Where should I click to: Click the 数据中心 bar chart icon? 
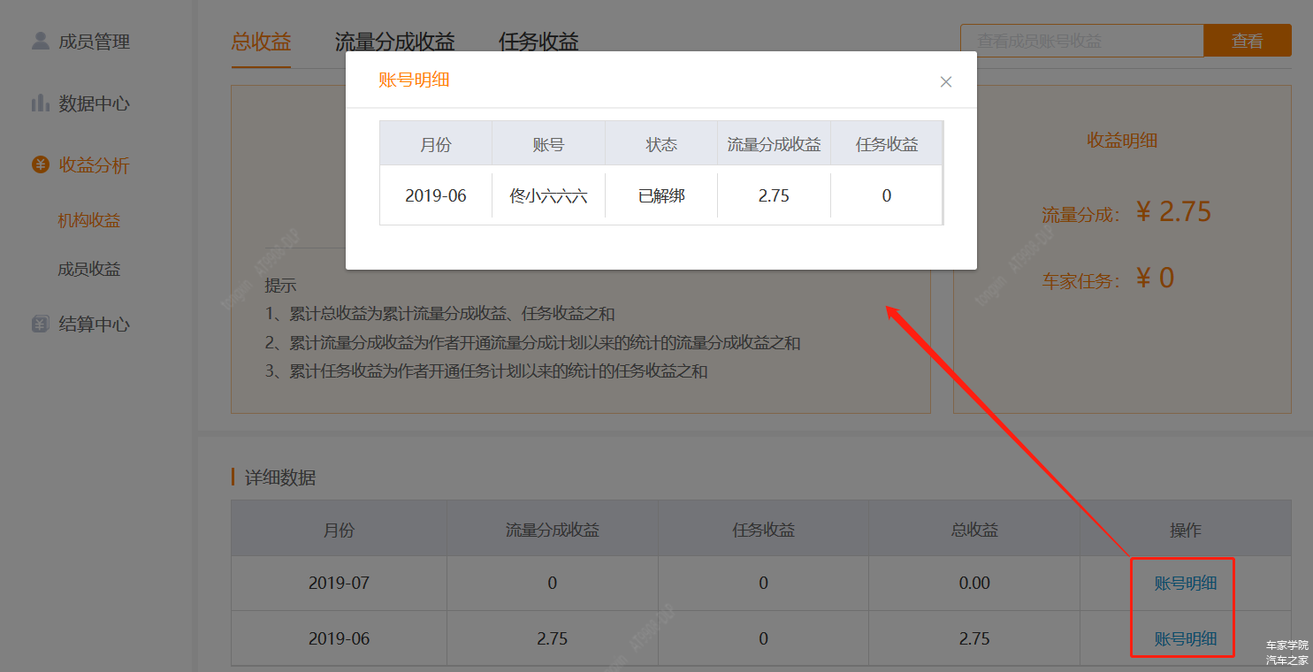coord(40,103)
